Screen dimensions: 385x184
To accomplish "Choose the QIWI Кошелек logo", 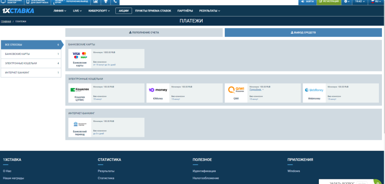I will tap(236, 90).
